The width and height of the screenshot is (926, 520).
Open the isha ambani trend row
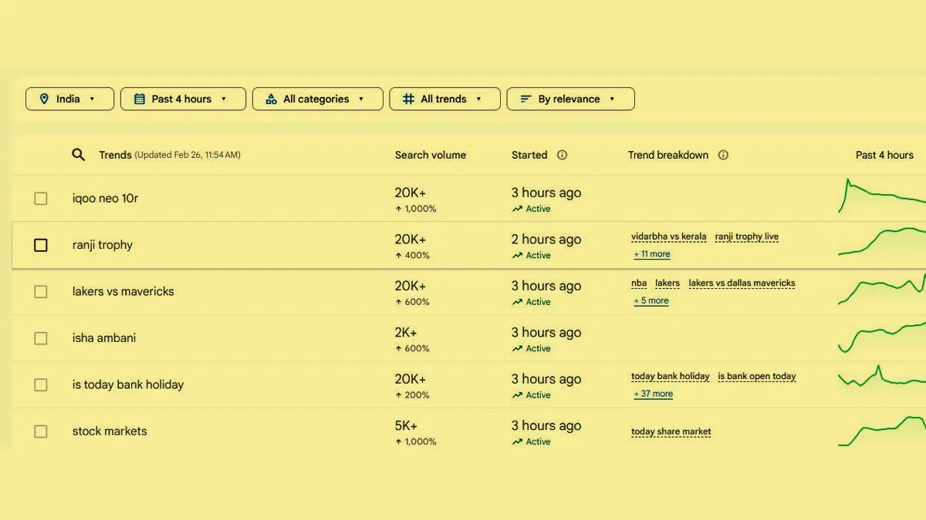point(104,338)
